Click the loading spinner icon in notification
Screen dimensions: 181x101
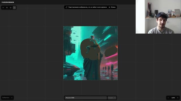point(66,7)
